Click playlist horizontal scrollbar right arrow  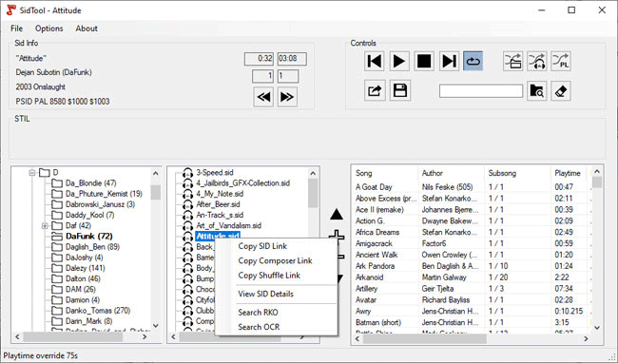point(586,338)
